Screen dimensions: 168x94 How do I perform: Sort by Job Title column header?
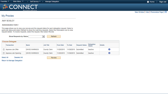point(46,45)
